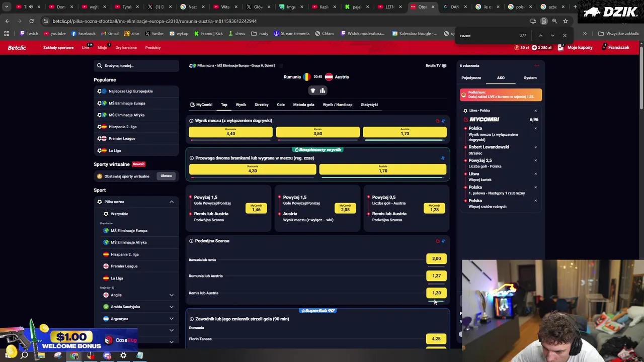Image resolution: width=644 pixels, height=362 pixels.
Task: Close the find-in-page bar
Action: 565,35
